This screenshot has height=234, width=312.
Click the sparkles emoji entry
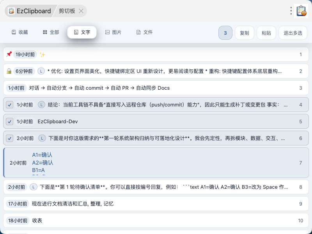click(42, 55)
